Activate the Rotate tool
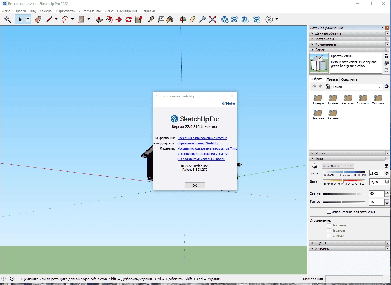 click(x=129, y=19)
